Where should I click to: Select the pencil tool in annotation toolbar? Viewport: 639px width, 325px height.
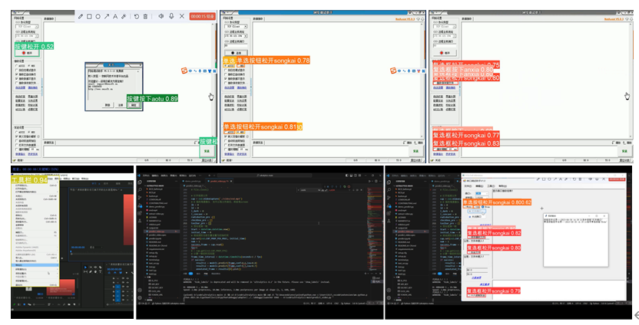[x=81, y=16]
